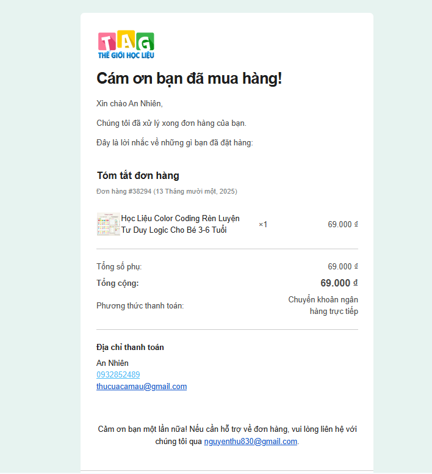Call the phone number 0932852489 link

click(x=118, y=374)
